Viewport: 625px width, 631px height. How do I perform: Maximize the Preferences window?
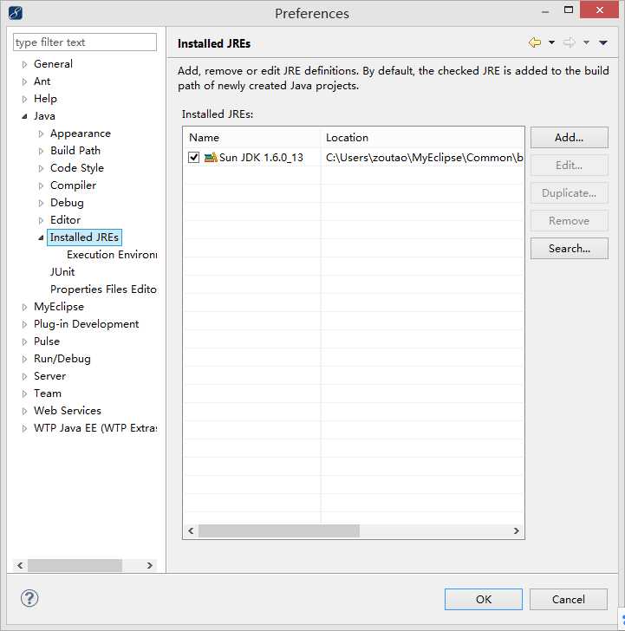pyautogui.click(x=569, y=10)
